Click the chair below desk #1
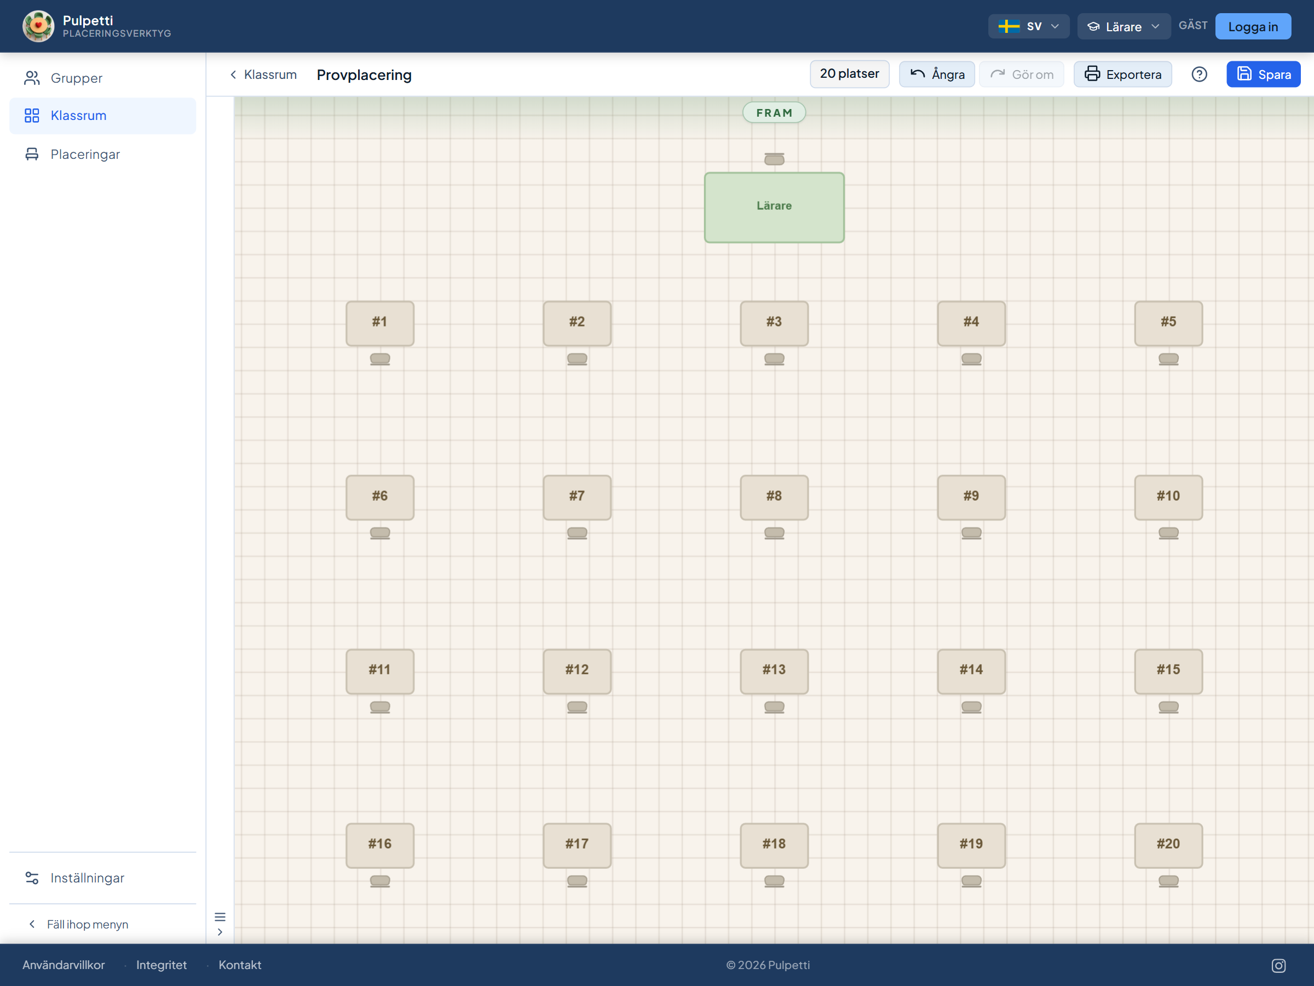1314x986 pixels. pyautogui.click(x=380, y=359)
